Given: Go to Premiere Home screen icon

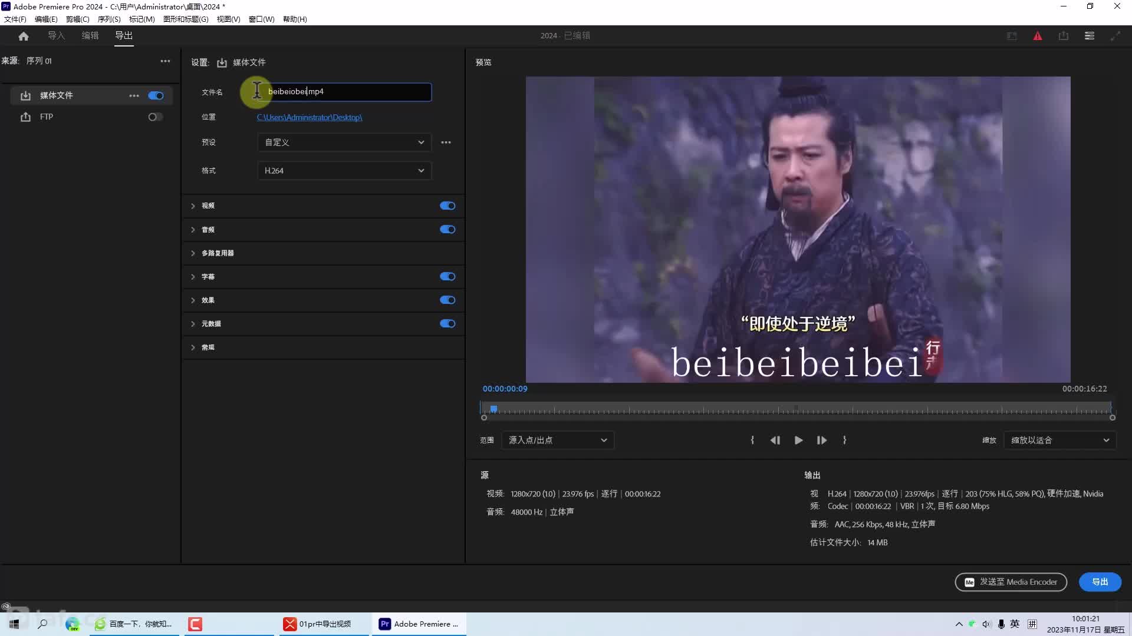Looking at the screenshot, I should pyautogui.click(x=24, y=36).
